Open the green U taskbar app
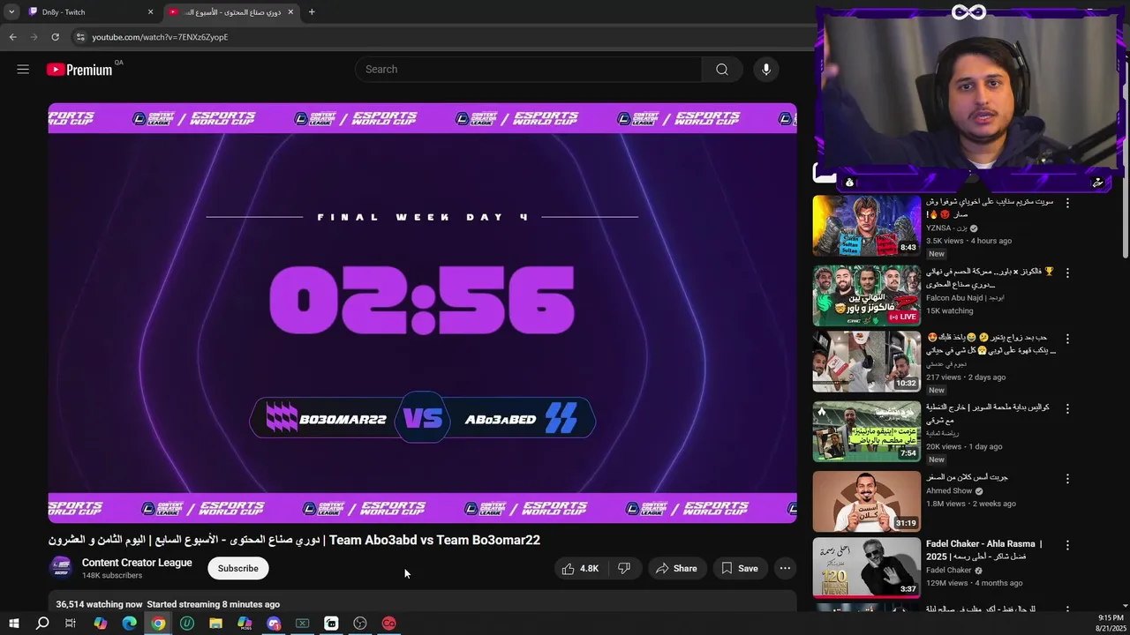1130x635 pixels. pos(187,624)
